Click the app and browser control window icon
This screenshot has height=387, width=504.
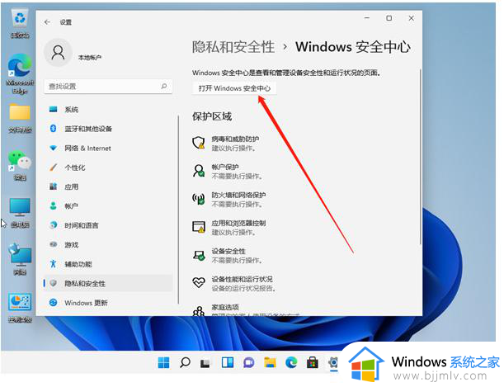tap(199, 227)
